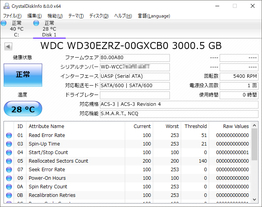
Task: Click the 正常 health status button
Action: pyautogui.click(x=23, y=75)
